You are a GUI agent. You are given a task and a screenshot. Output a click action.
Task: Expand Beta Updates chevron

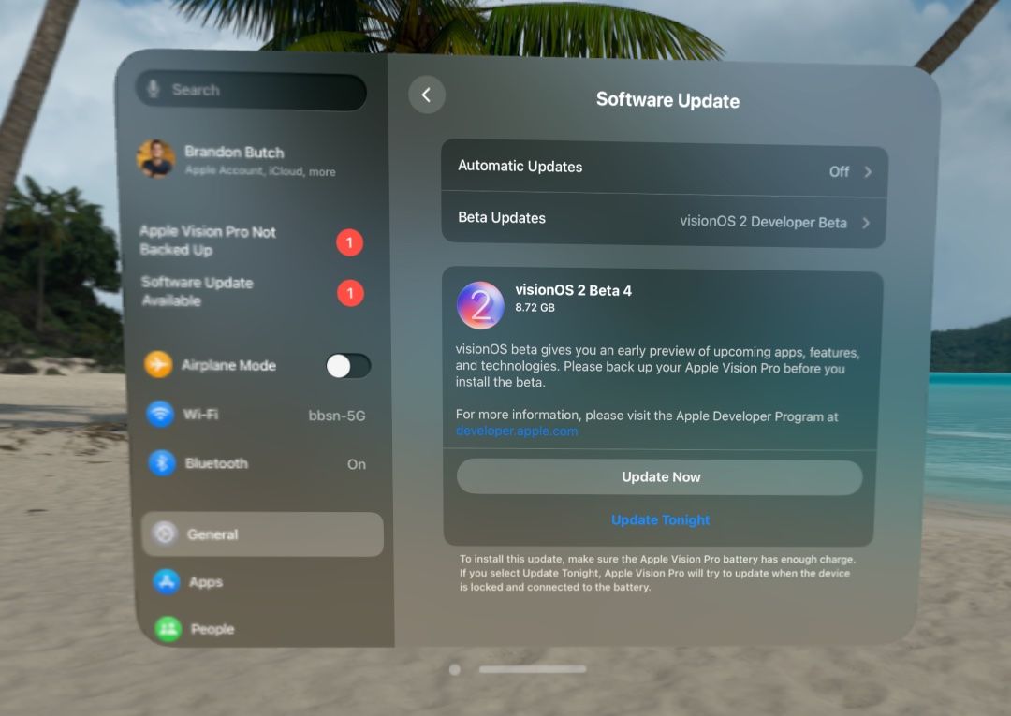click(866, 223)
